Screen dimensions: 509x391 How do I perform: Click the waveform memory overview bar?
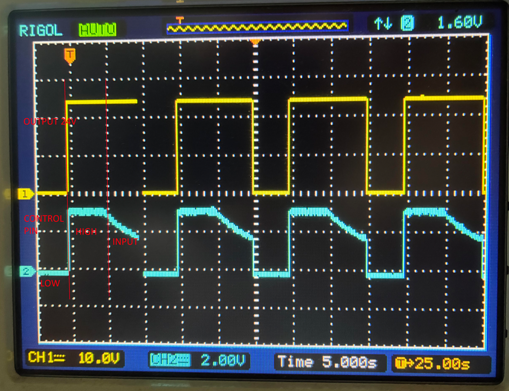[257, 28]
